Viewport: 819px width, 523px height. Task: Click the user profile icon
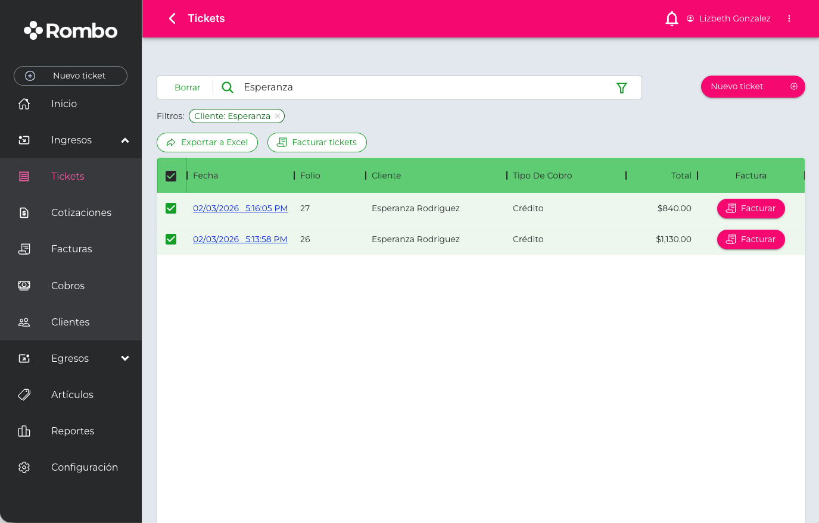(690, 18)
